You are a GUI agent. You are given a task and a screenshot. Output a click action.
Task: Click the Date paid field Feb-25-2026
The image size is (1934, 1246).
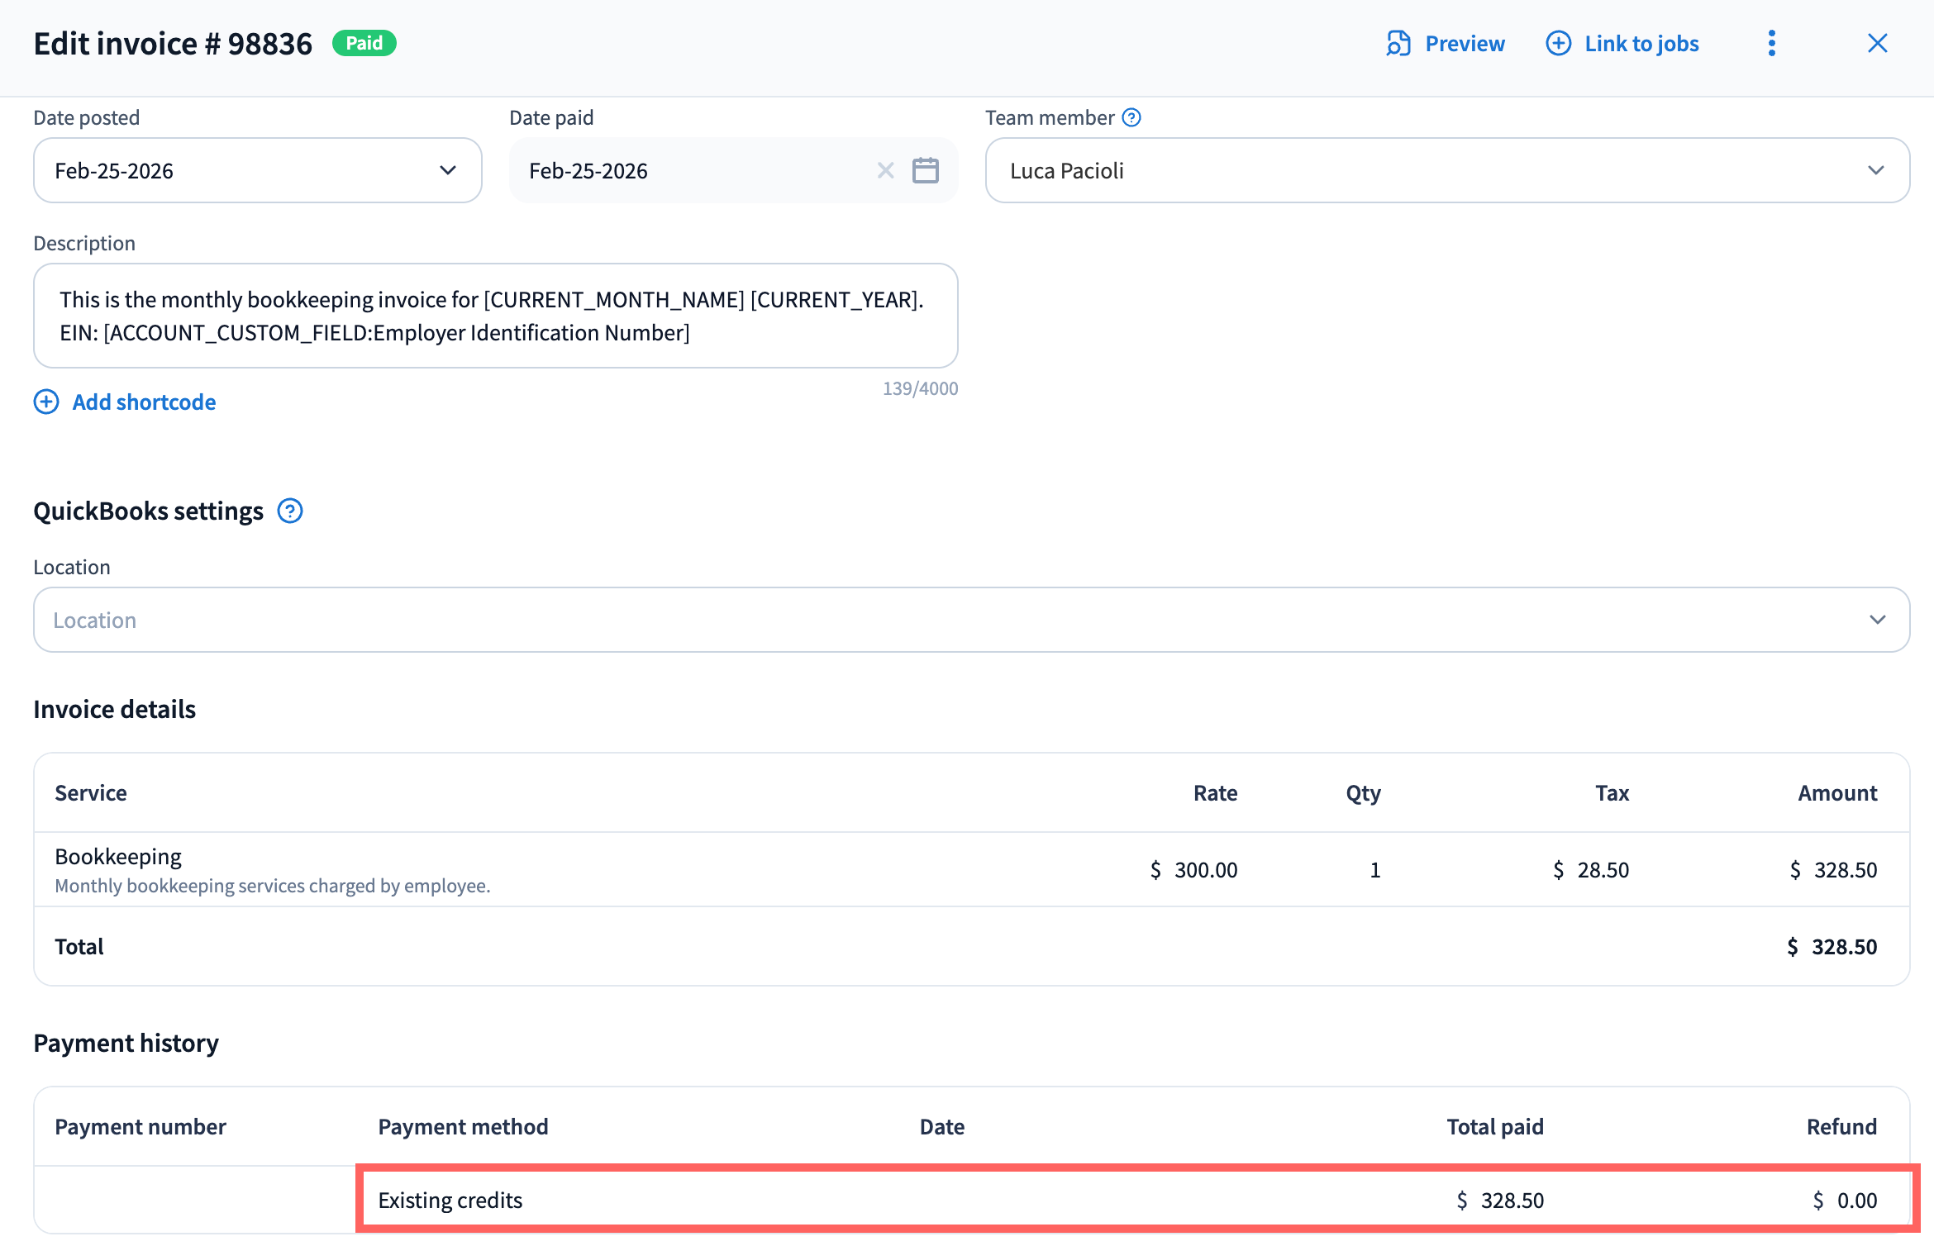694,170
